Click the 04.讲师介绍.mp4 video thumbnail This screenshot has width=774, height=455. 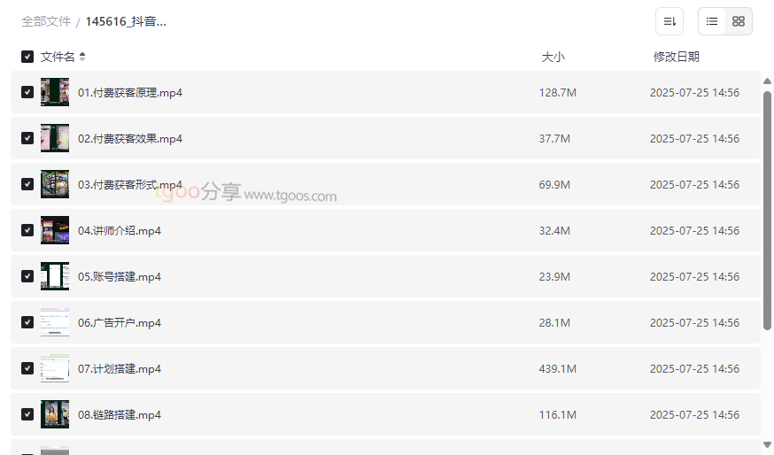55,231
